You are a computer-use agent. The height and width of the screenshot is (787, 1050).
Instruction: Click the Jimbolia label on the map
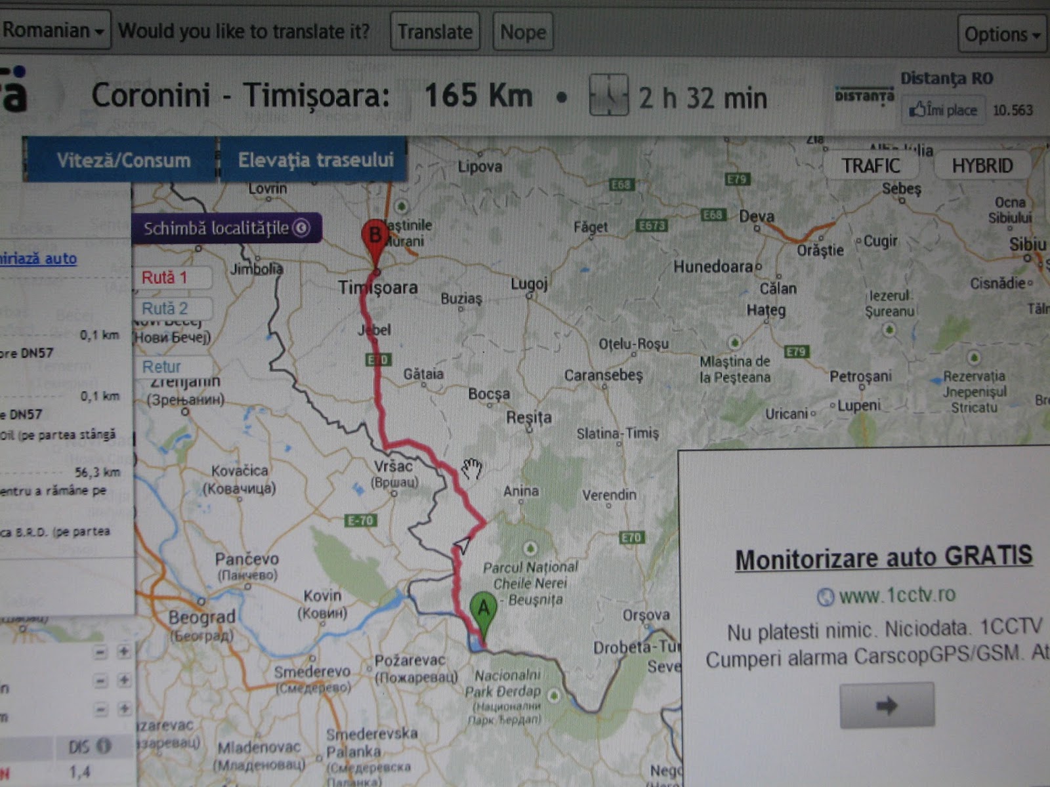tap(257, 269)
